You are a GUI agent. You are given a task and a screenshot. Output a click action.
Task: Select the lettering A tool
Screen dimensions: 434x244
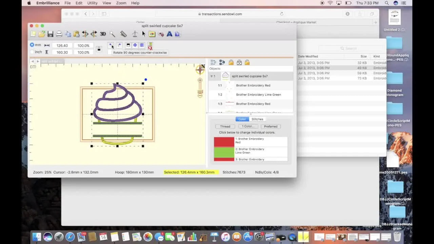tap(169, 34)
